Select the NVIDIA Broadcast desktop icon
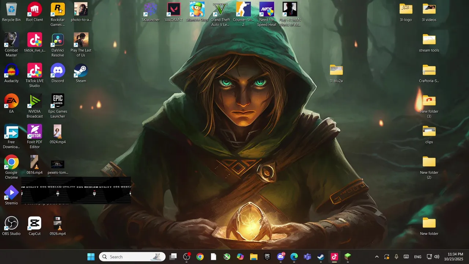Screen dimensions: 469x264 (34, 106)
